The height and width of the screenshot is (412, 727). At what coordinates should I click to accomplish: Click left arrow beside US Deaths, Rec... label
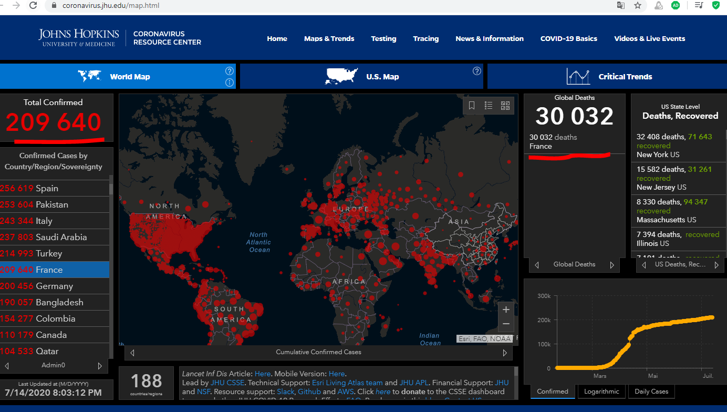(x=643, y=265)
